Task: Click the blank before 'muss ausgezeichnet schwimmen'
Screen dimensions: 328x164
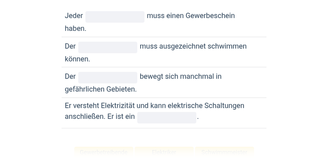Action: pos(108,47)
